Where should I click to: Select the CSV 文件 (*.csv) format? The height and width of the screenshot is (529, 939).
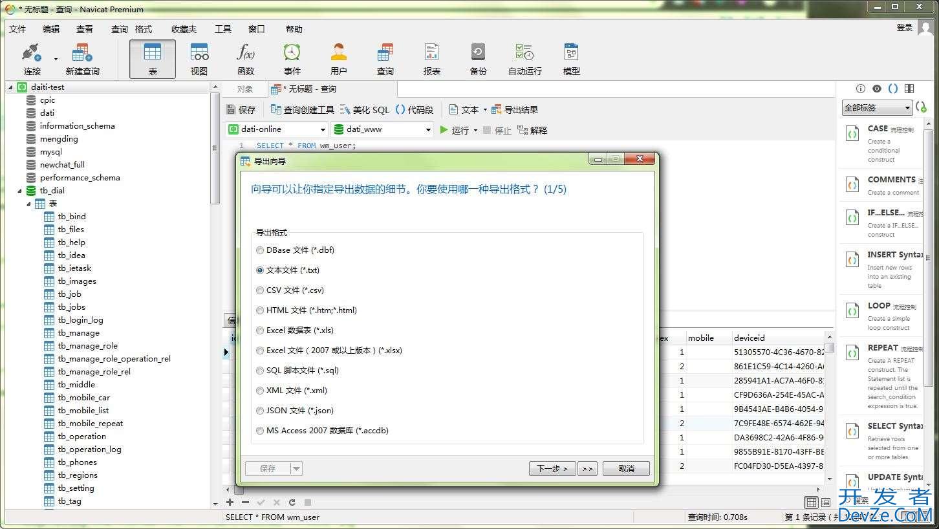tap(290, 290)
